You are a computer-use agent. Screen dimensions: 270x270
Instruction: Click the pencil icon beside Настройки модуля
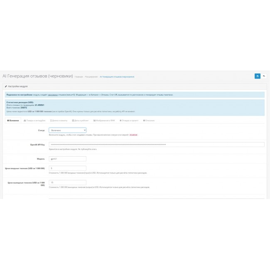(6, 86)
